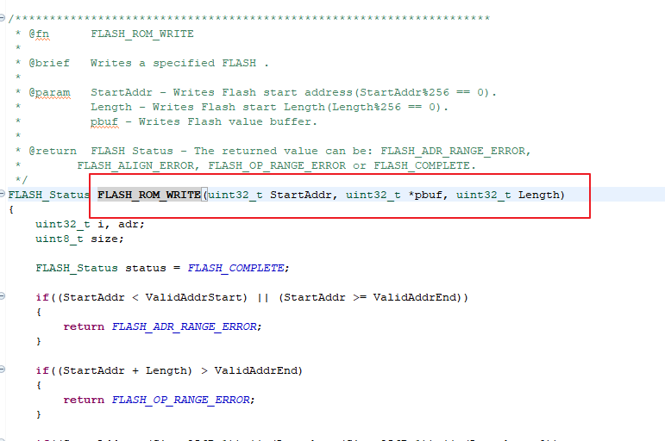Click the uint8_t size declaration line
This screenshot has width=665, height=441.
79,239
